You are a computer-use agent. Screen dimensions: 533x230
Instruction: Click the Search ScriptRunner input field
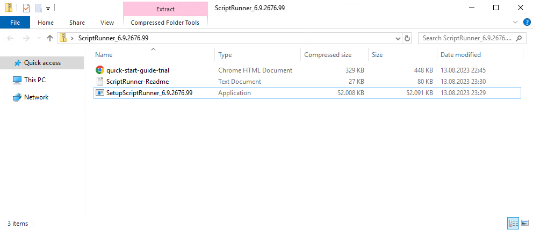[x=465, y=38]
